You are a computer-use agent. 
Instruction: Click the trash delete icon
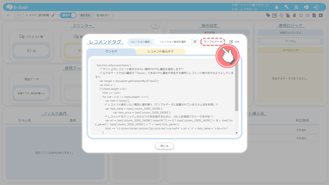[x=295, y=15]
